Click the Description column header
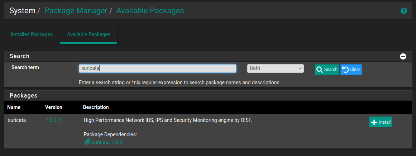 point(96,107)
